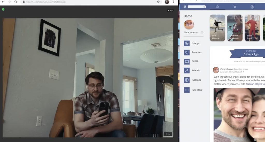Open Eddie Smith's story thumbnail

(x=252, y=28)
